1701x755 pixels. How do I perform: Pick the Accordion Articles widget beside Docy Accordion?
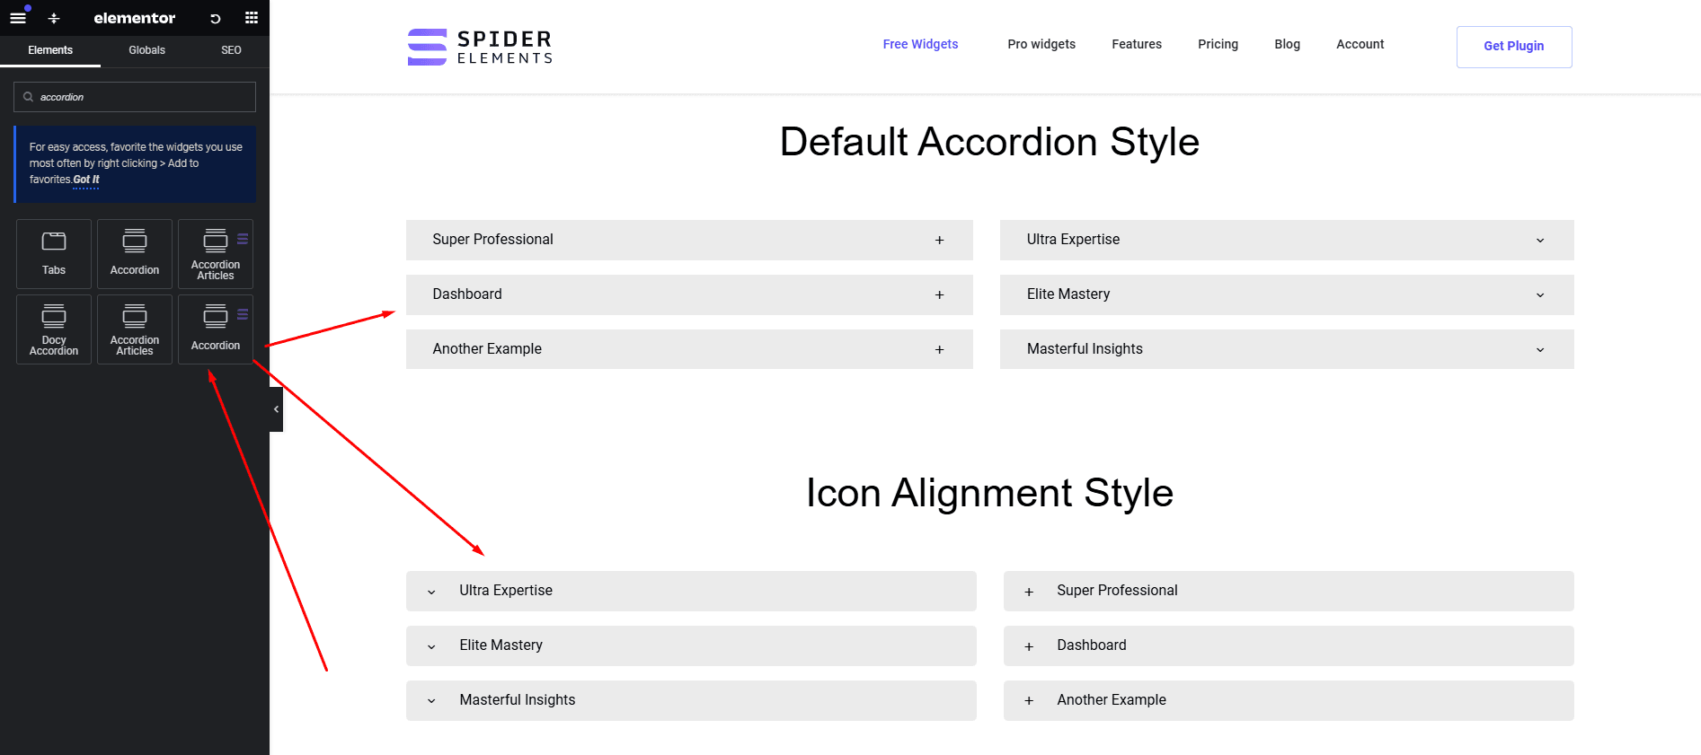135,329
